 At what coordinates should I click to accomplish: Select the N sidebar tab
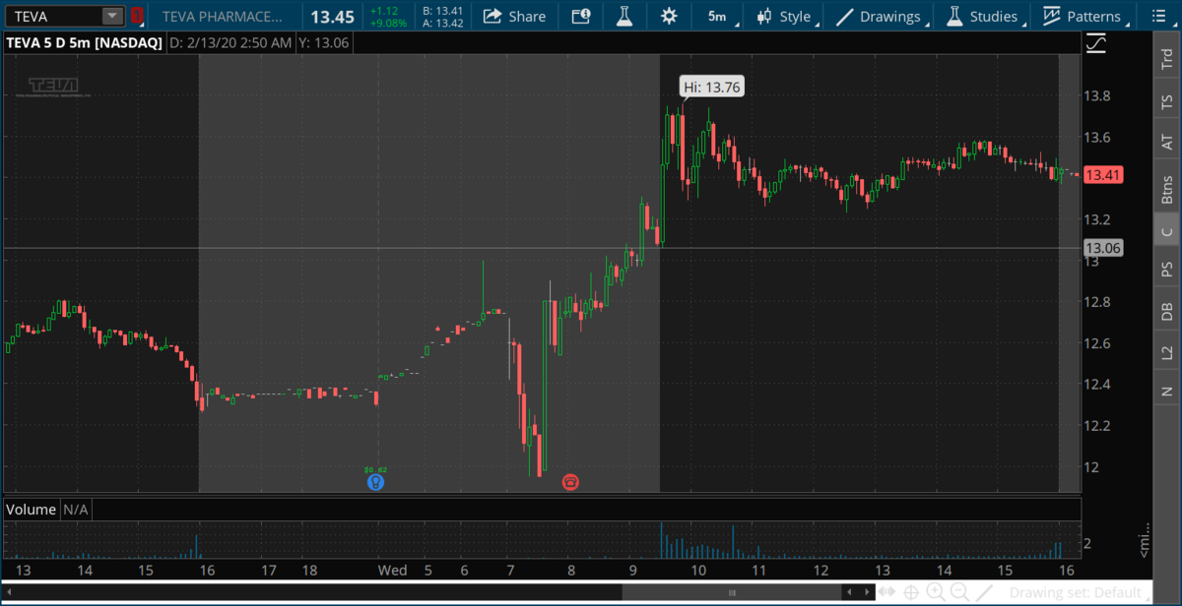[x=1166, y=391]
